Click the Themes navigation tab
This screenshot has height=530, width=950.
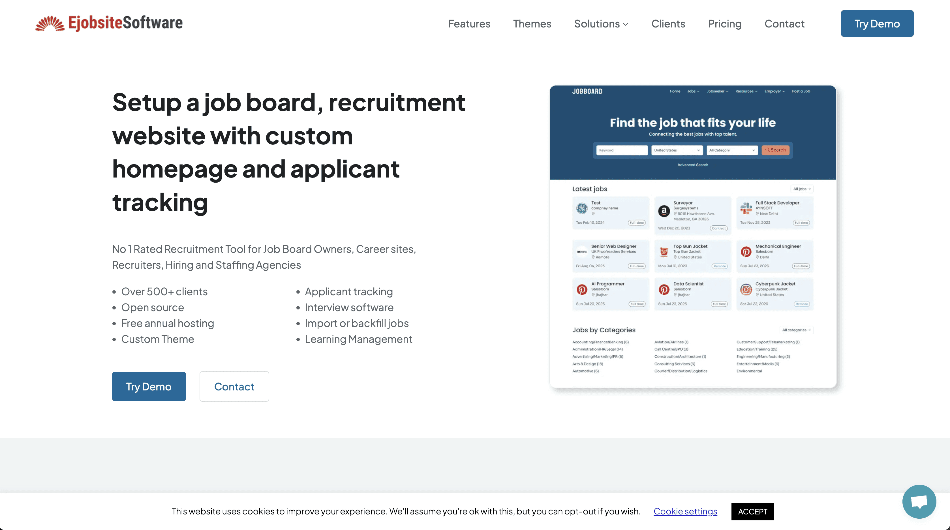click(x=532, y=23)
